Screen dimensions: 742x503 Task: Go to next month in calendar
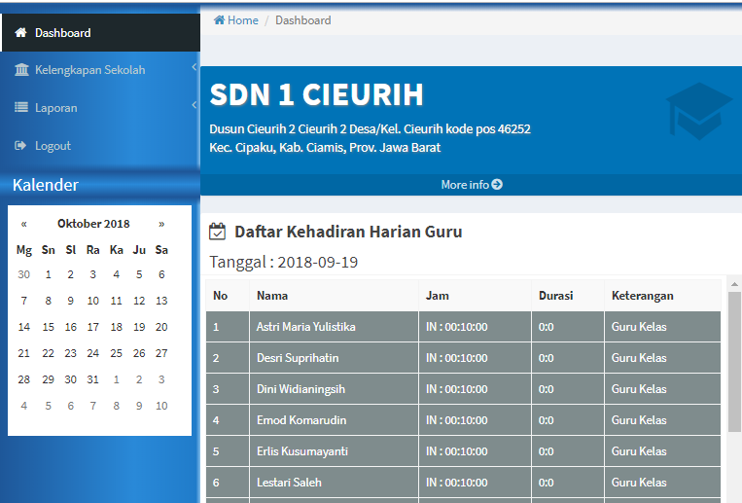[161, 224]
